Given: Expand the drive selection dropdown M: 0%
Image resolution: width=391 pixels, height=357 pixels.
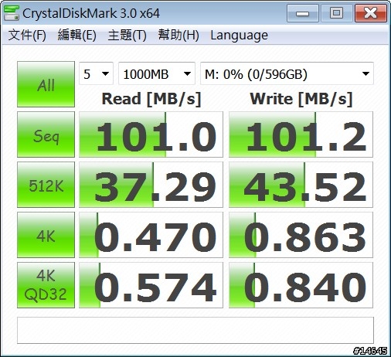Looking at the screenshot, I should pyautogui.click(x=287, y=73).
